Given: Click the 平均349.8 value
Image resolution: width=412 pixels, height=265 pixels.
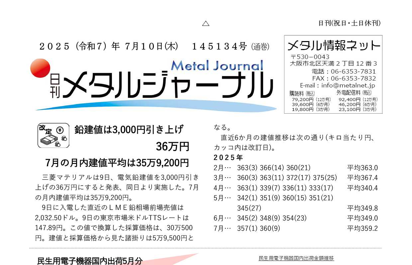Looking at the screenshot, I should 362,208.
